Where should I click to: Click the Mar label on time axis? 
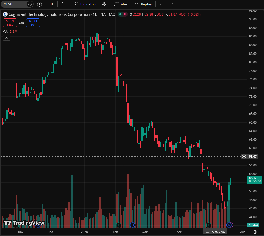coord(145,232)
